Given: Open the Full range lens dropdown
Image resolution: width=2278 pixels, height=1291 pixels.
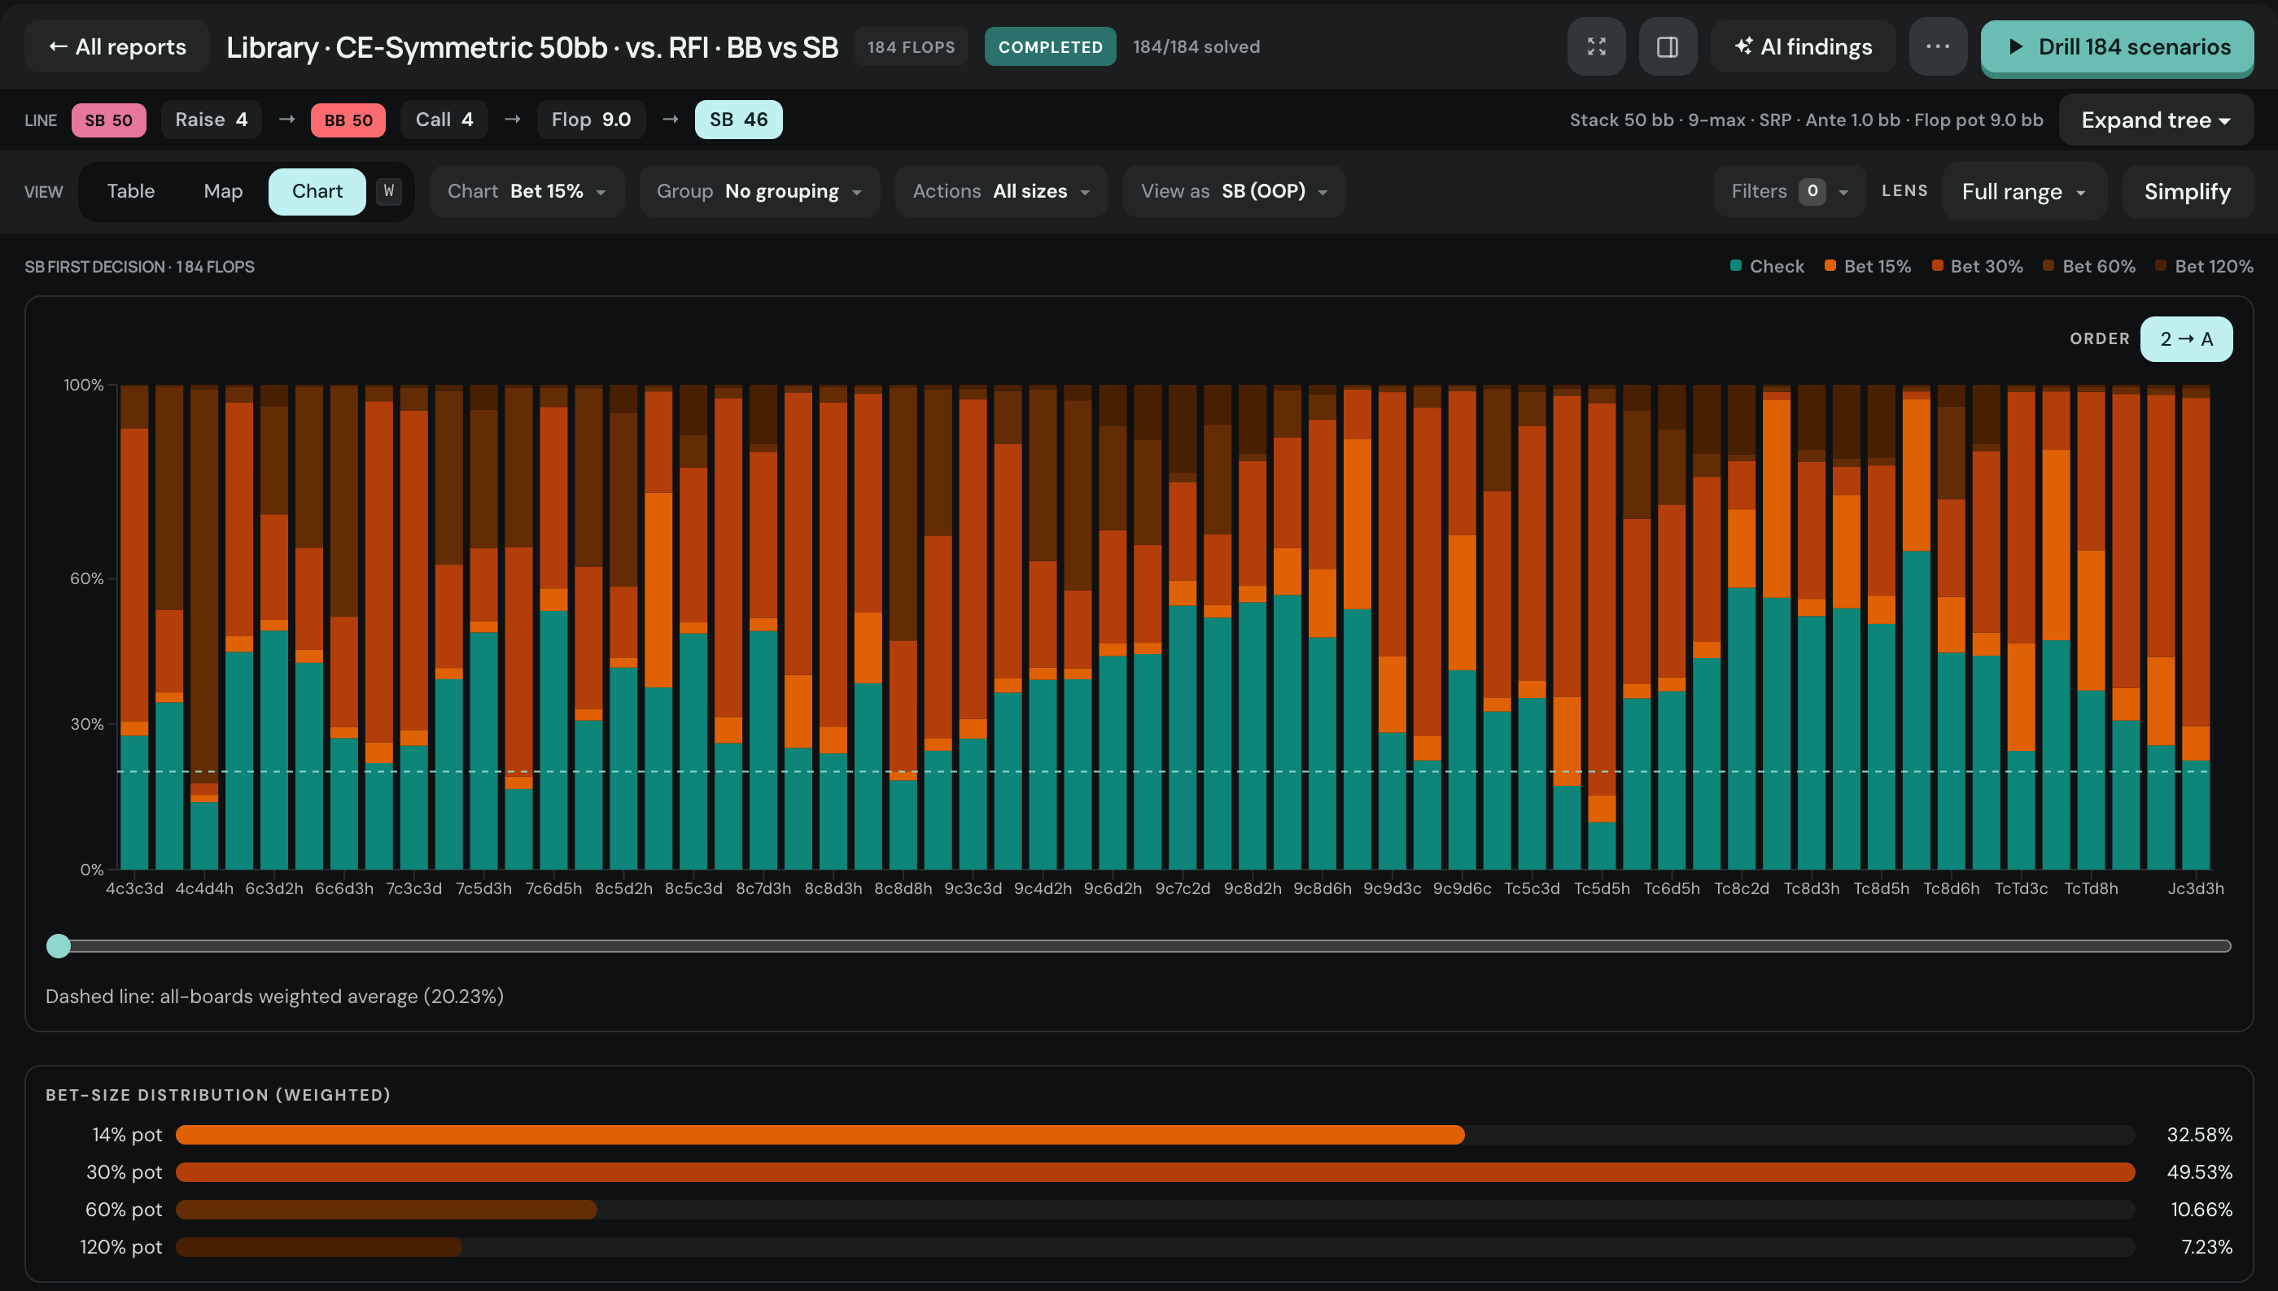Looking at the screenshot, I should coord(2023,191).
